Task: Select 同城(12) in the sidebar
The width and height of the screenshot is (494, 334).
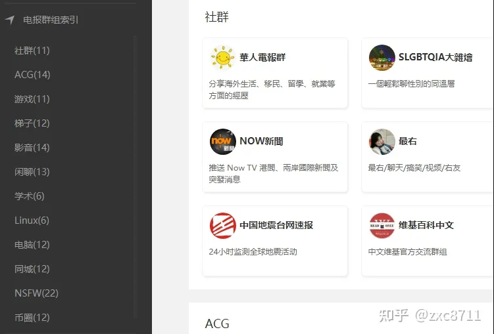Action: tap(32, 269)
